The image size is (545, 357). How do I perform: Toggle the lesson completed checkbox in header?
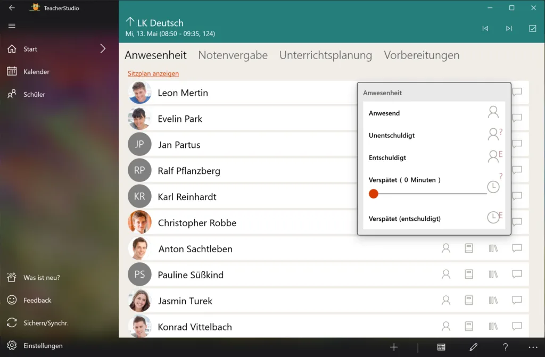pos(532,29)
